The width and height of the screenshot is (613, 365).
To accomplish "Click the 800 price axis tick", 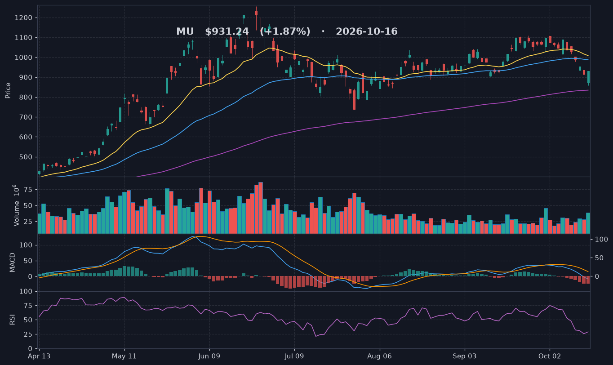I will (27, 97).
